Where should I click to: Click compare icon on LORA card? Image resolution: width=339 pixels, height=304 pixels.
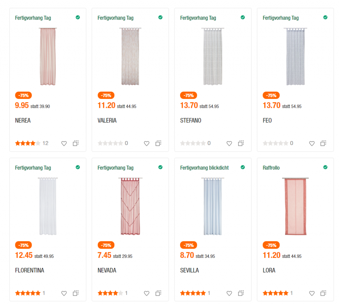tap(323, 293)
